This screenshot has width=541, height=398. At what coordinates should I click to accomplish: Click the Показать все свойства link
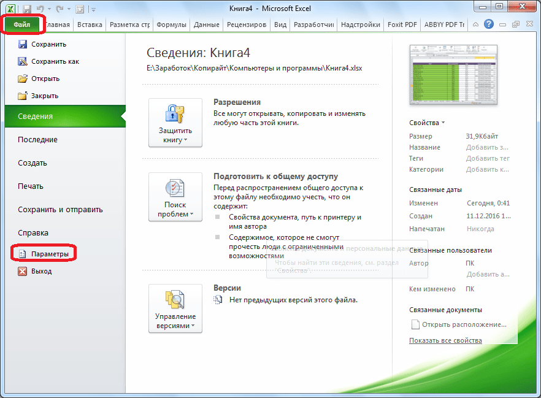pos(445,340)
